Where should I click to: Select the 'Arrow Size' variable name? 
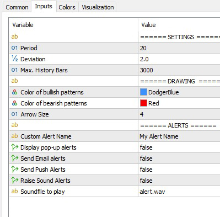point(35,114)
